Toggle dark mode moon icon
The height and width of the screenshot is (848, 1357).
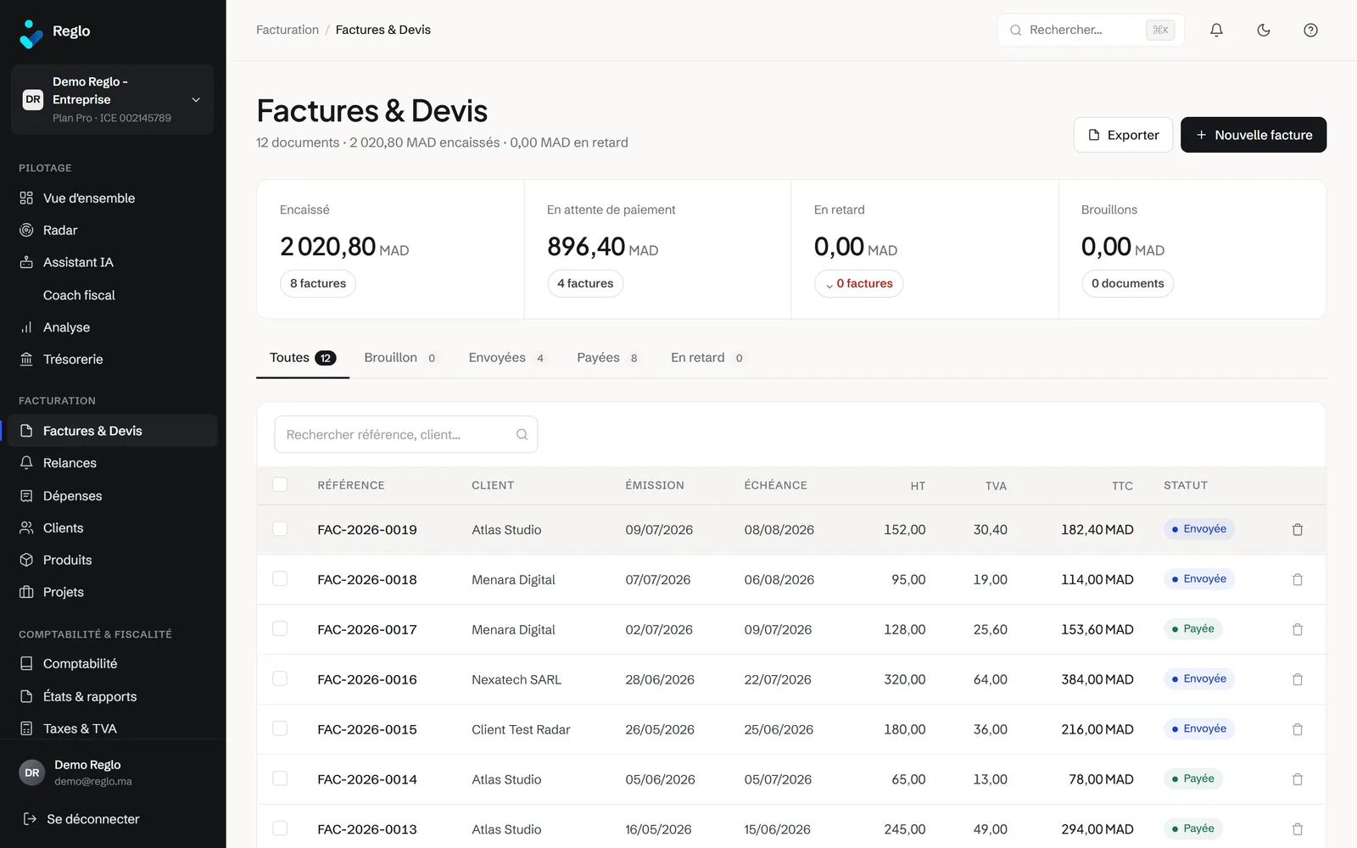tap(1264, 30)
